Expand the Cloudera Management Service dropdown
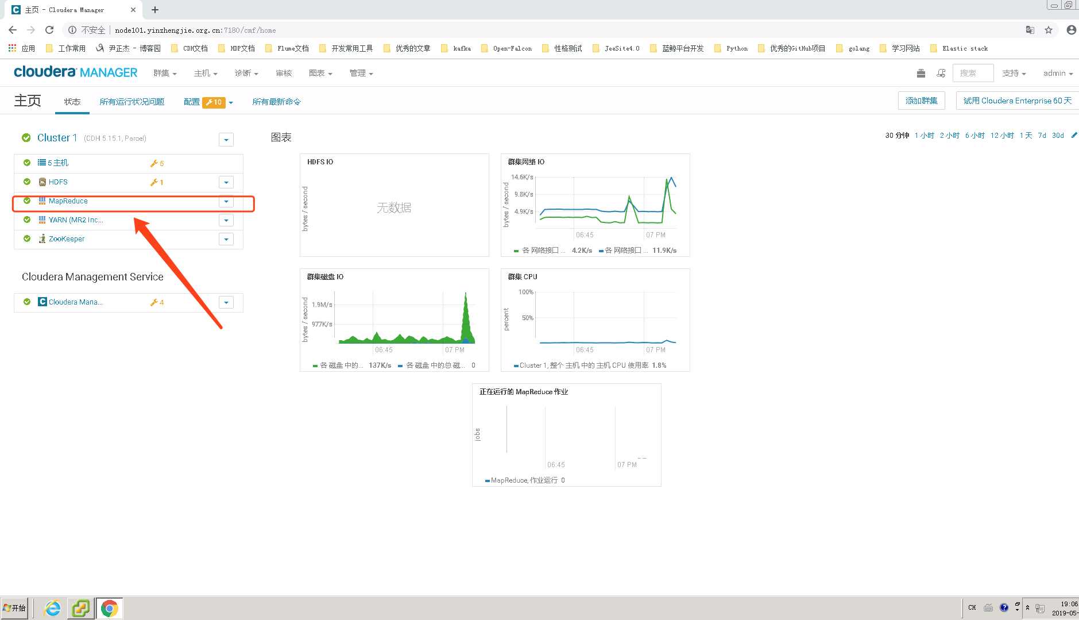 pyautogui.click(x=226, y=302)
